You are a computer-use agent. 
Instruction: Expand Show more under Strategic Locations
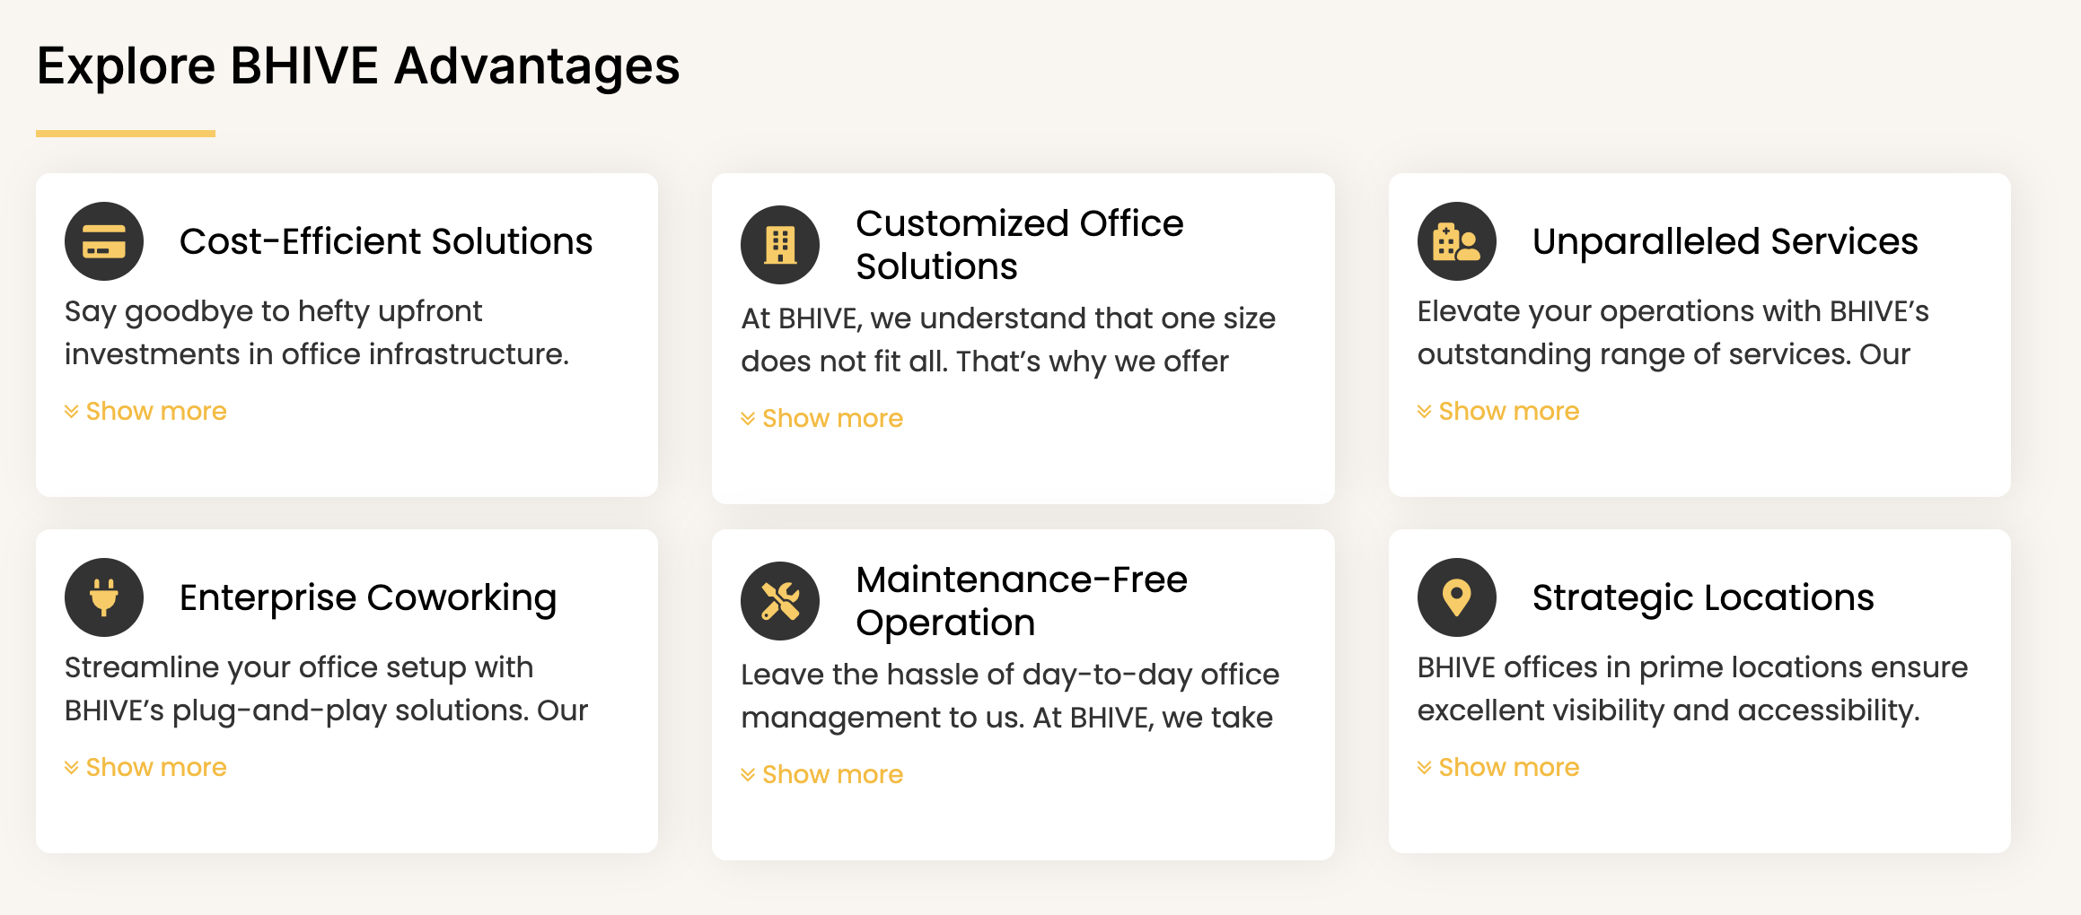tap(1498, 767)
